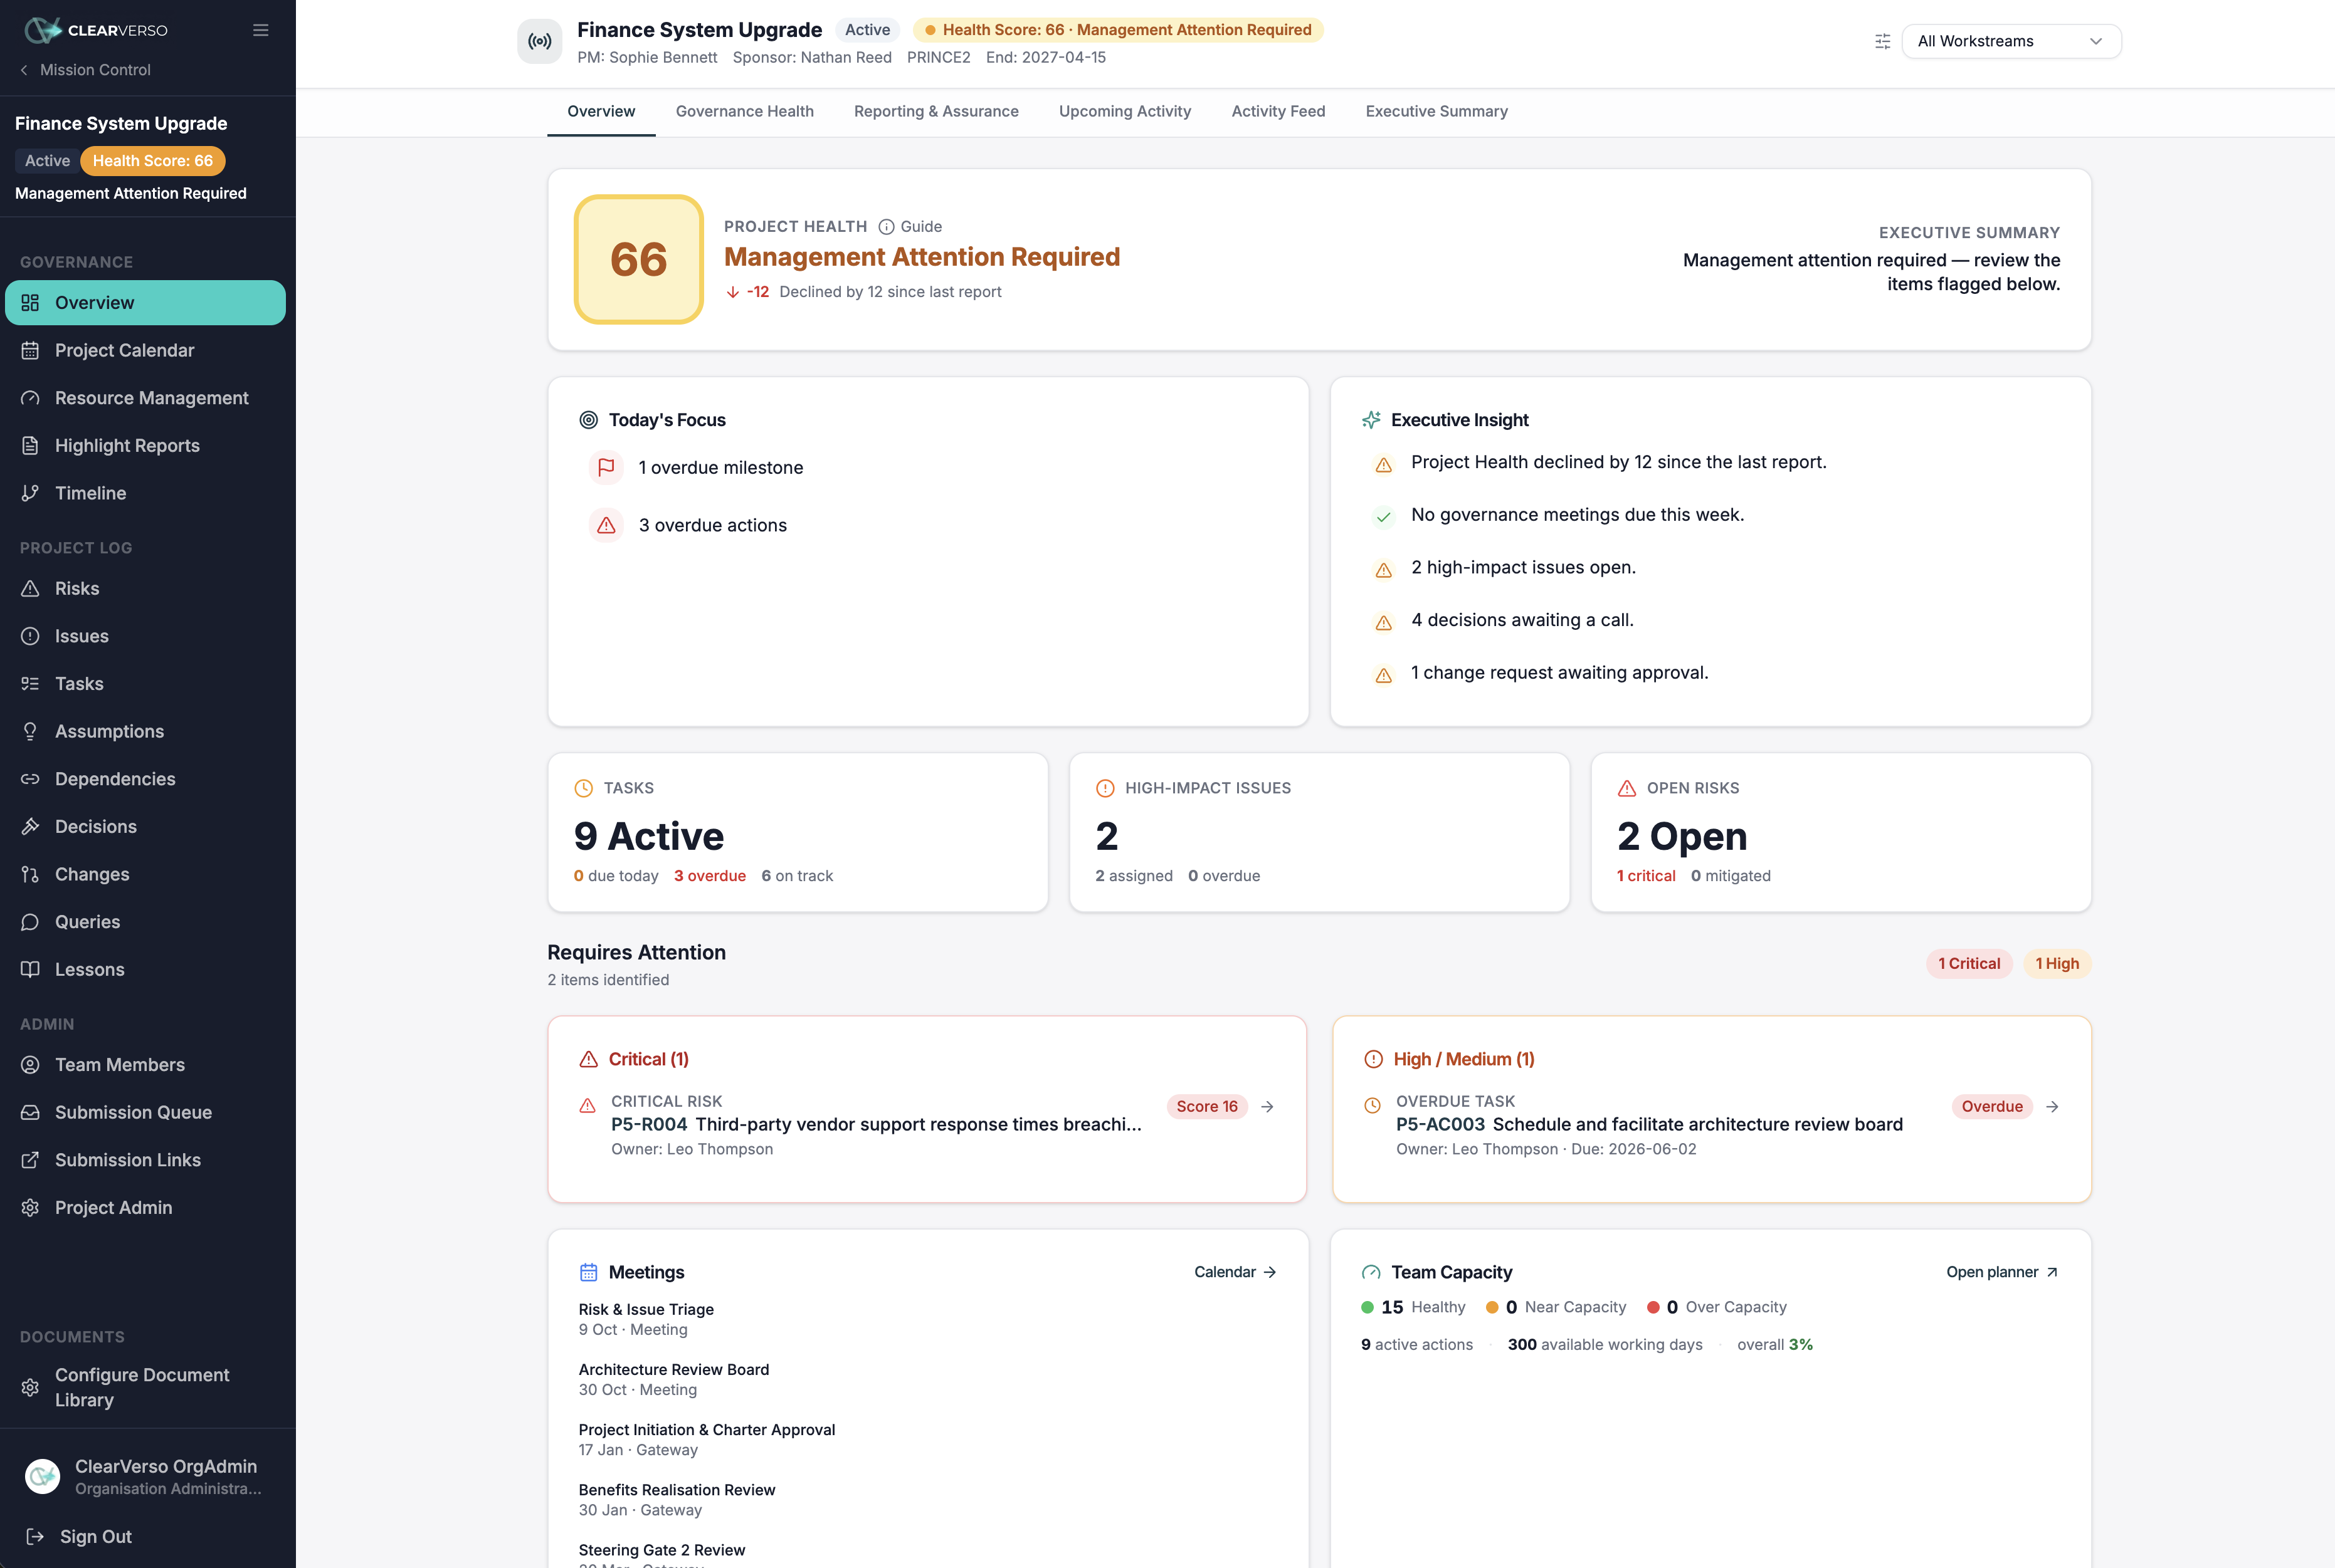This screenshot has height=1568, width=2335.
Task: Click the broadcast icon beside project title
Action: pos(539,41)
